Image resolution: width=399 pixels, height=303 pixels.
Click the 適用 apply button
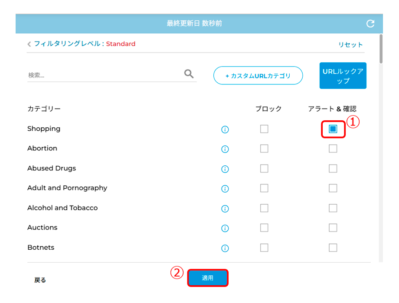pyautogui.click(x=208, y=278)
